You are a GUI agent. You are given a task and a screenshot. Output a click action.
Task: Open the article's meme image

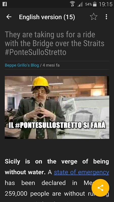[57, 107]
